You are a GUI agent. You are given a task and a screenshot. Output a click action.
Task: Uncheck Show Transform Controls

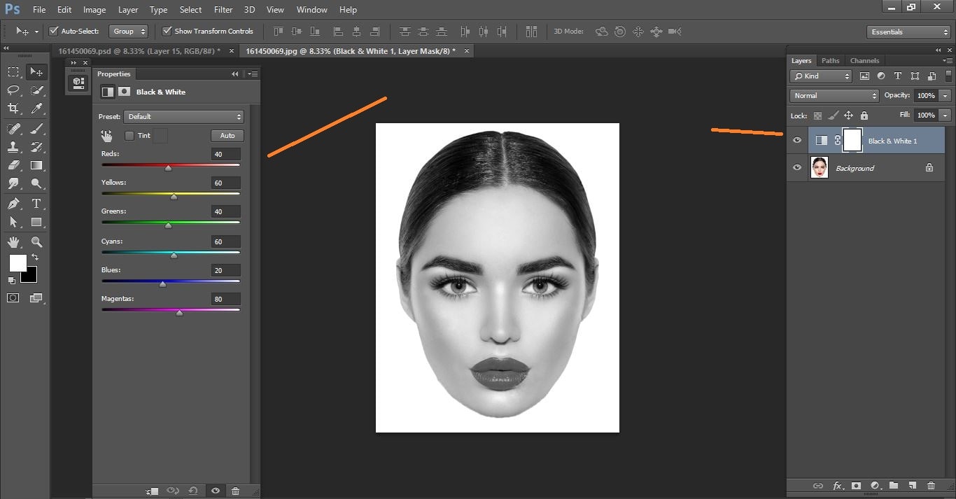click(x=167, y=31)
